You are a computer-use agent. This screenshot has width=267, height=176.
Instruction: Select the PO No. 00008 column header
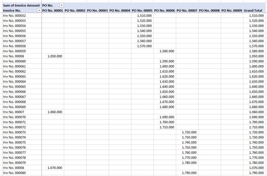[x=209, y=11]
